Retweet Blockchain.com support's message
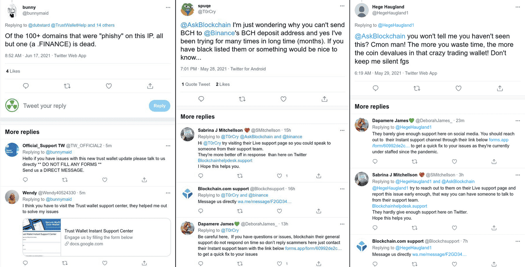Viewport: 525px width, 267px height. click(x=240, y=211)
